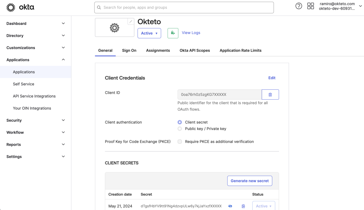Reveal the hidden client secret
Screen dimensions: 364x210
[x=230, y=206]
